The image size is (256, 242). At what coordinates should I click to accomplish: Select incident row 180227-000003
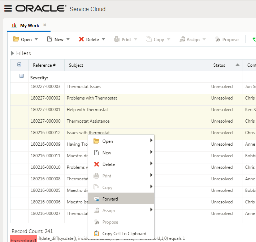[x=84, y=87]
